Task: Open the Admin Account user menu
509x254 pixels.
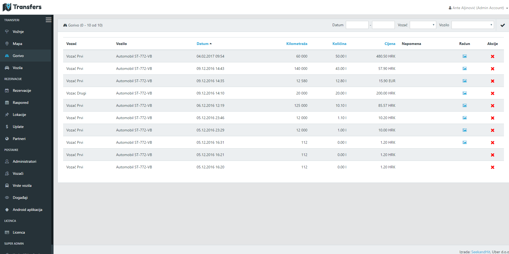Action: (x=478, y=8)
